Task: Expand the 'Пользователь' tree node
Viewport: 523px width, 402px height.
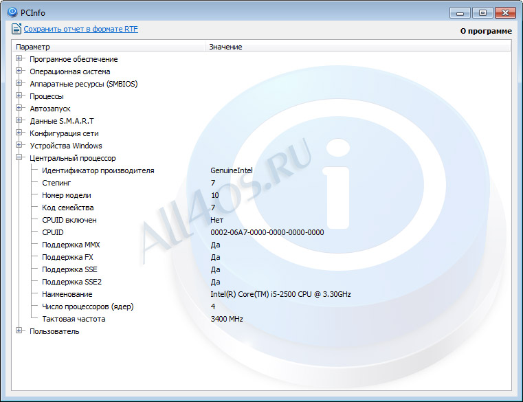Action: 19,331
